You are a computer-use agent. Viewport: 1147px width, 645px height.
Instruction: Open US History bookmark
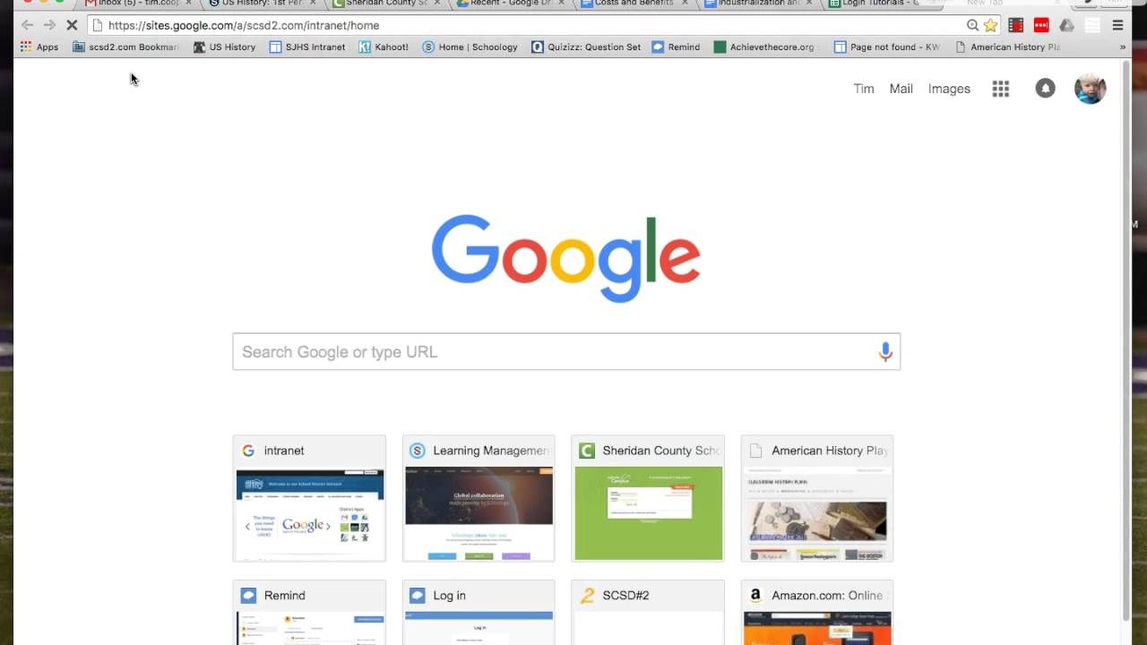click(224, 47)
